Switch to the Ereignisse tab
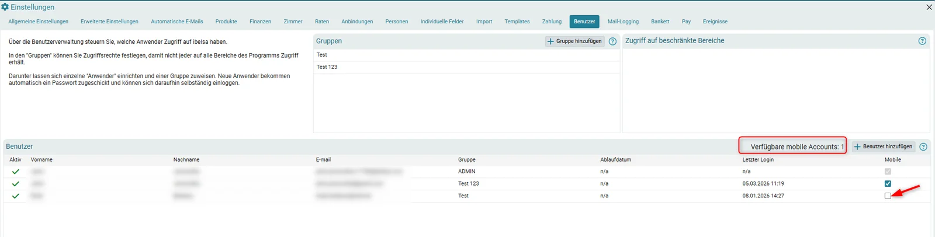This screenshot has width=935, height=237. coord(715,22)
